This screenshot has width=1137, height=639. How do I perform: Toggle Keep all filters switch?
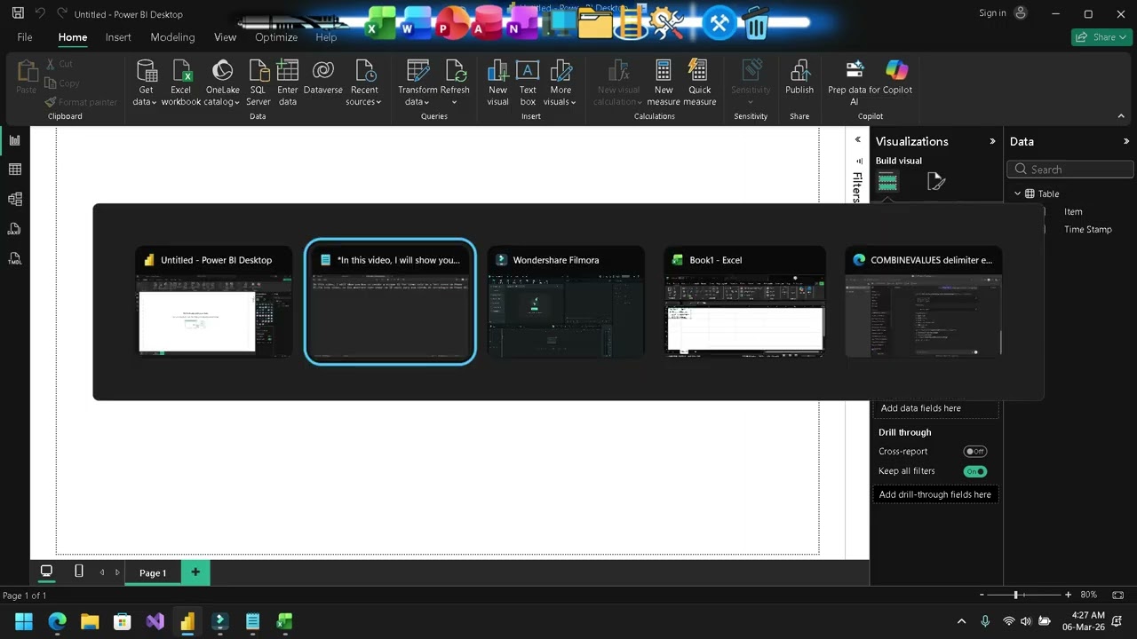pos(975,471)
